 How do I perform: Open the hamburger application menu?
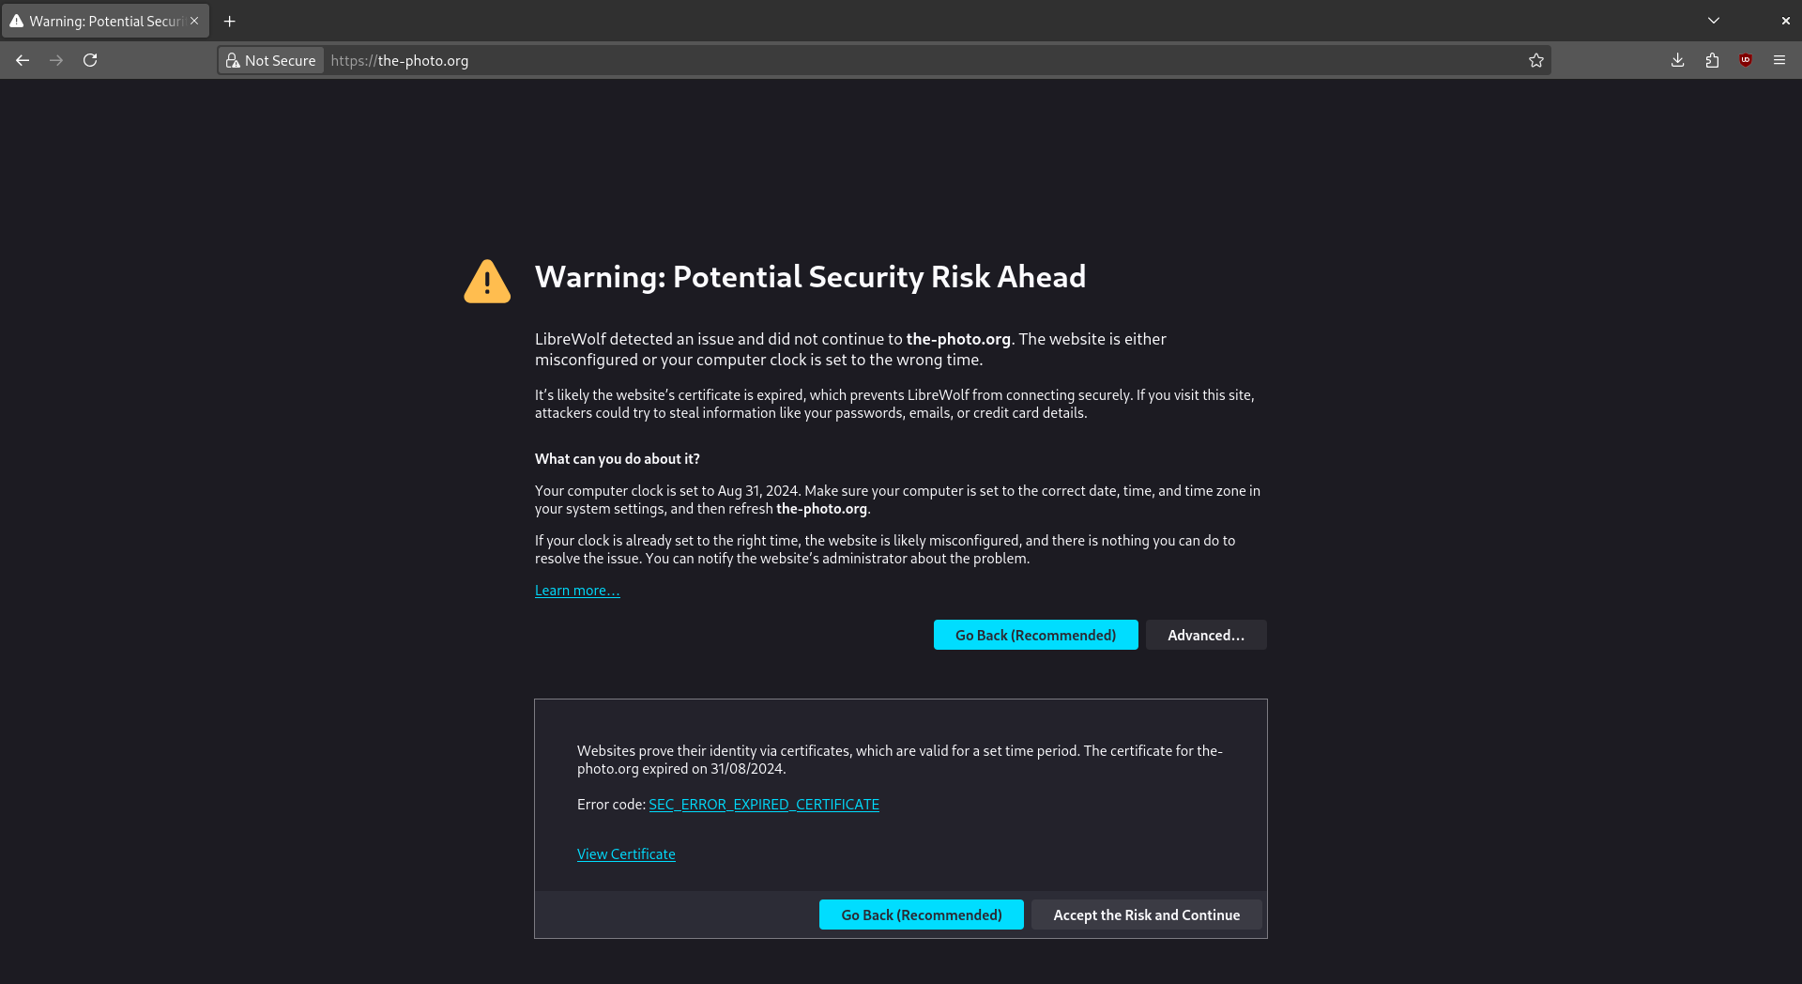tap(1779, 60)
